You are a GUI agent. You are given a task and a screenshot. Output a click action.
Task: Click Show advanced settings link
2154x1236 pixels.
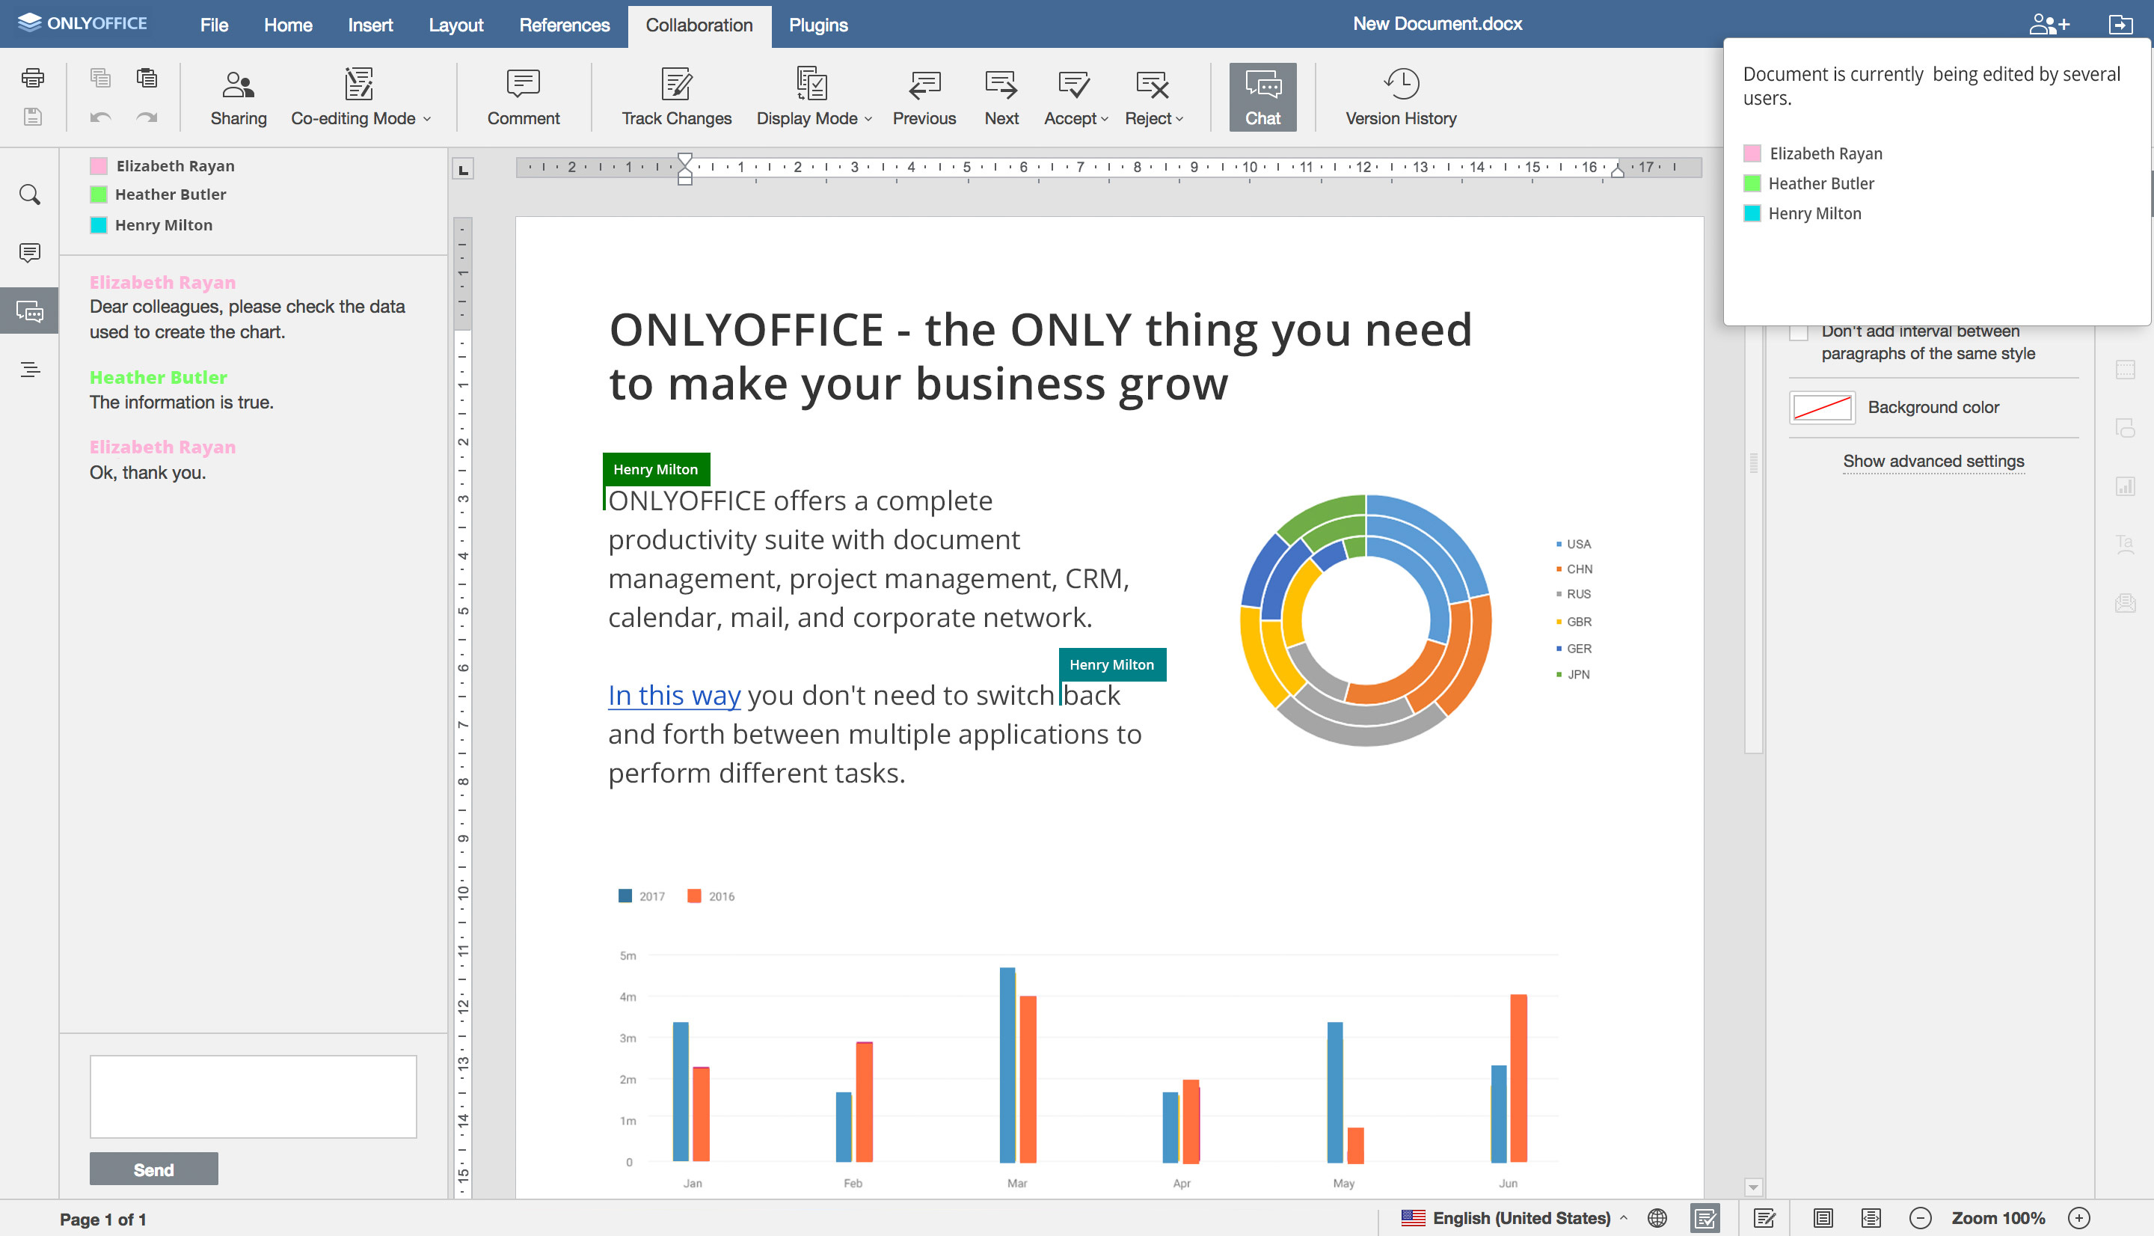[1933, 461]
